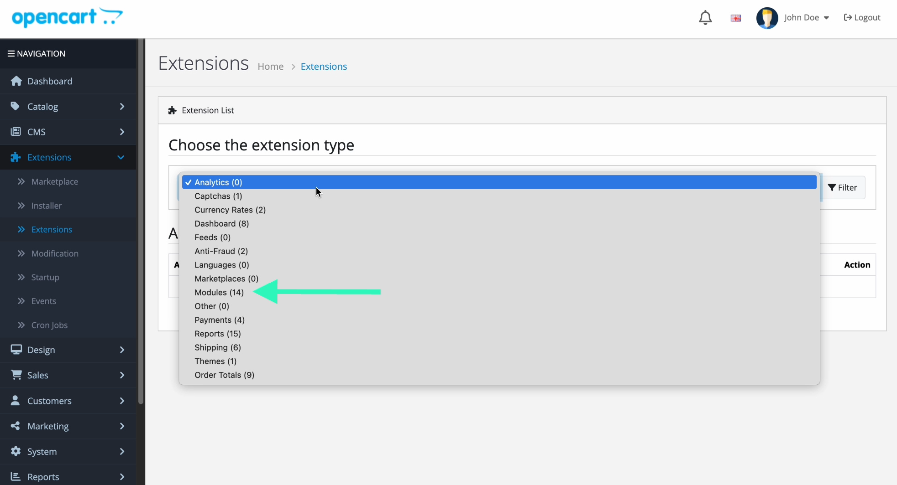Log out via Logout link
Viewport: 897px width, 485px height.
pos(862,17)
